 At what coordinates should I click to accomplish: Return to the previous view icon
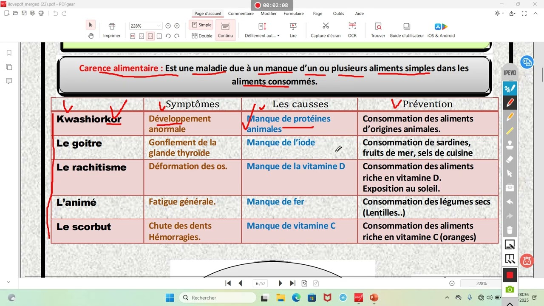(x=304, y=283)
